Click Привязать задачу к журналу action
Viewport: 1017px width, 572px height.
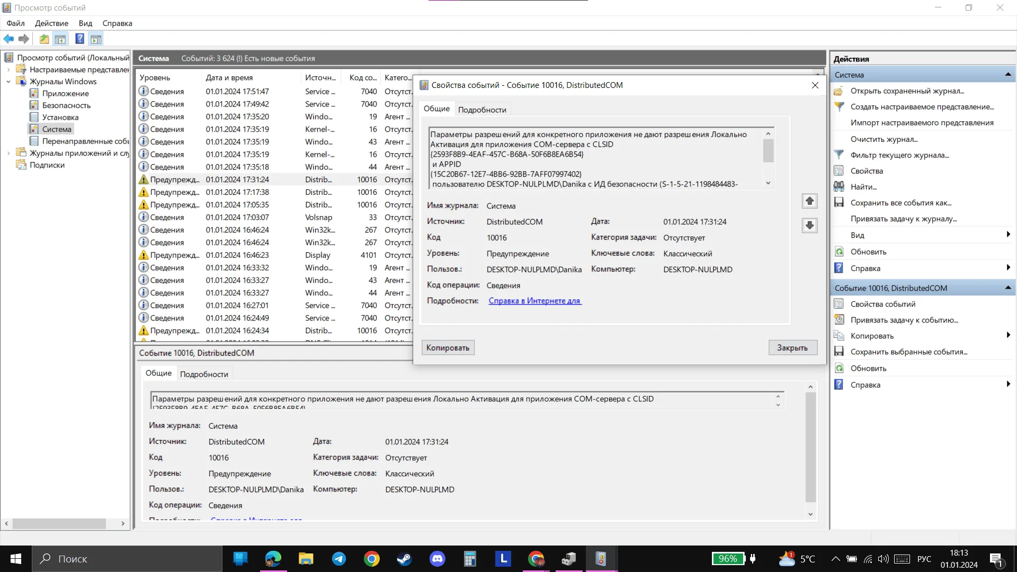904,219
